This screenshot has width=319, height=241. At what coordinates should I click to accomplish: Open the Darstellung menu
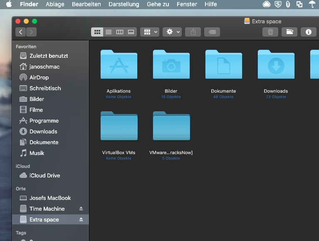point(124,4)
